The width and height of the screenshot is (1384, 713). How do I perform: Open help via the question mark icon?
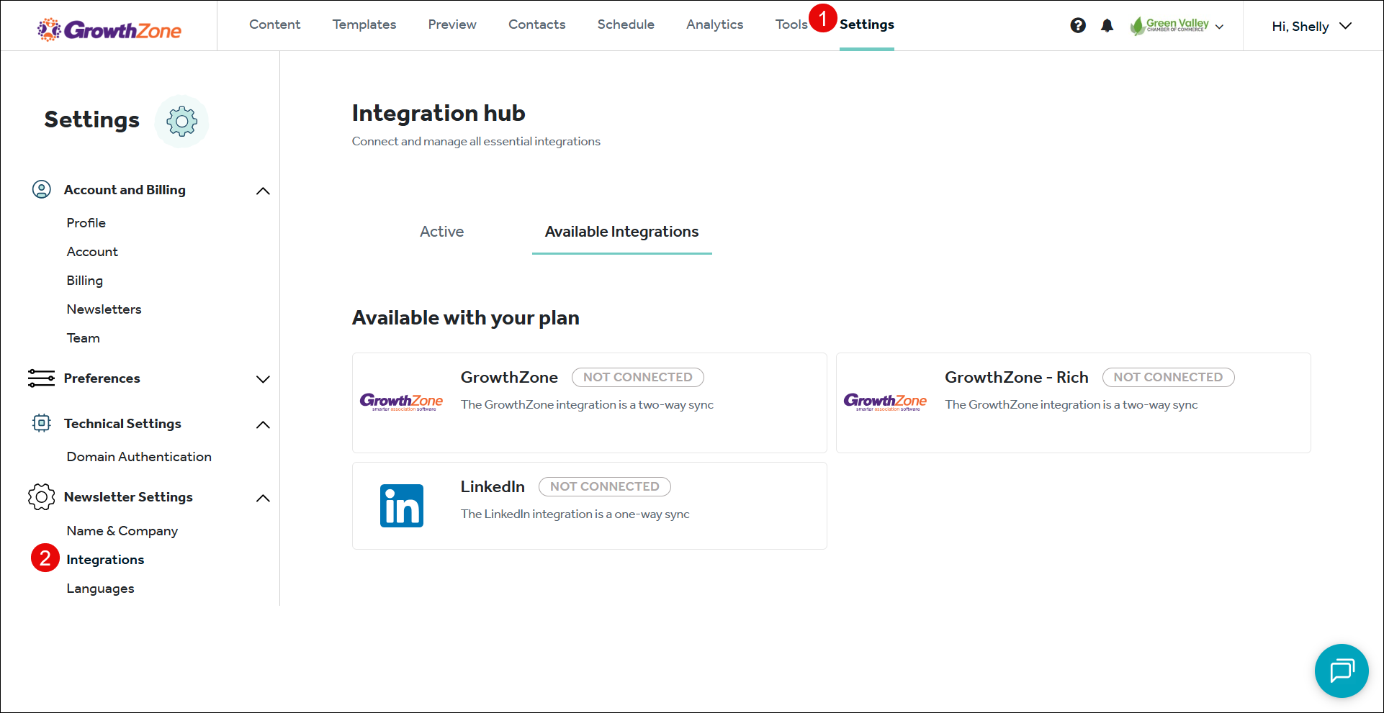[x=1078, y=25]
